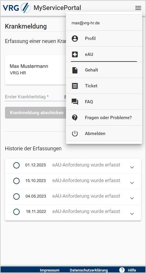Select the 18.11.2022 entry circle

click(16, 212)
